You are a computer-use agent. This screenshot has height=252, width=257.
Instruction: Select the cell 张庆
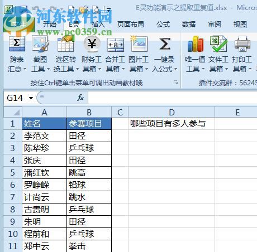[x=44, y=161]
